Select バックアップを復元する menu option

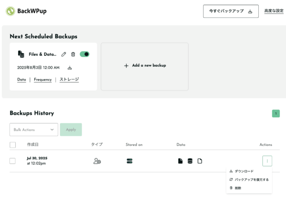(251, 180)
